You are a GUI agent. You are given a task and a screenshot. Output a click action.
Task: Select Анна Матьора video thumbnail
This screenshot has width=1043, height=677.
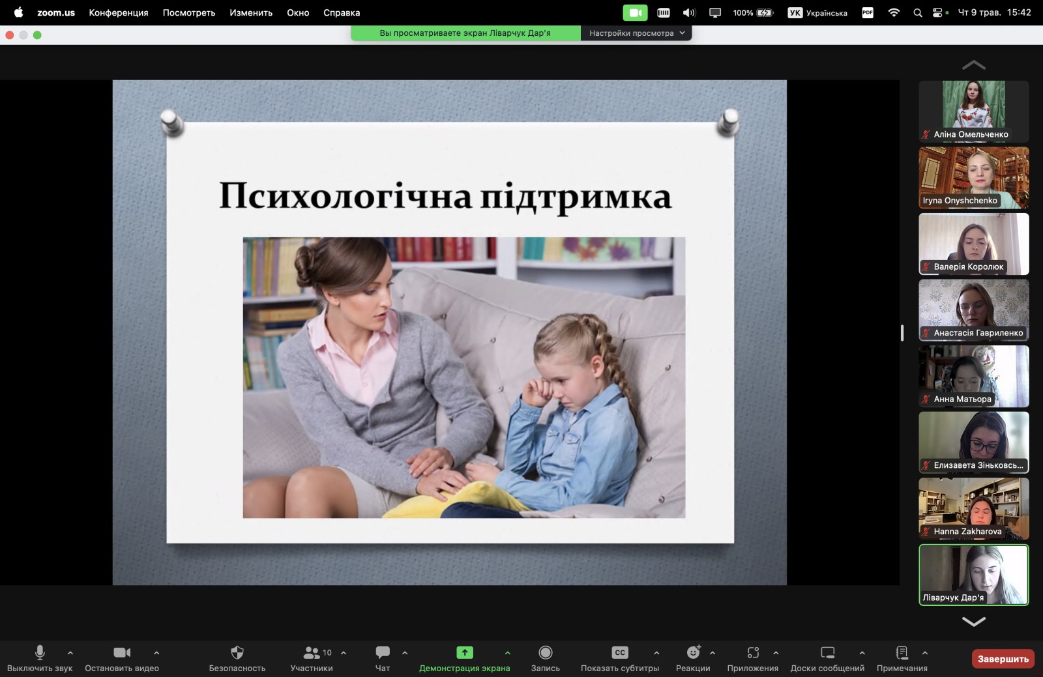click(x=974, y=376)
